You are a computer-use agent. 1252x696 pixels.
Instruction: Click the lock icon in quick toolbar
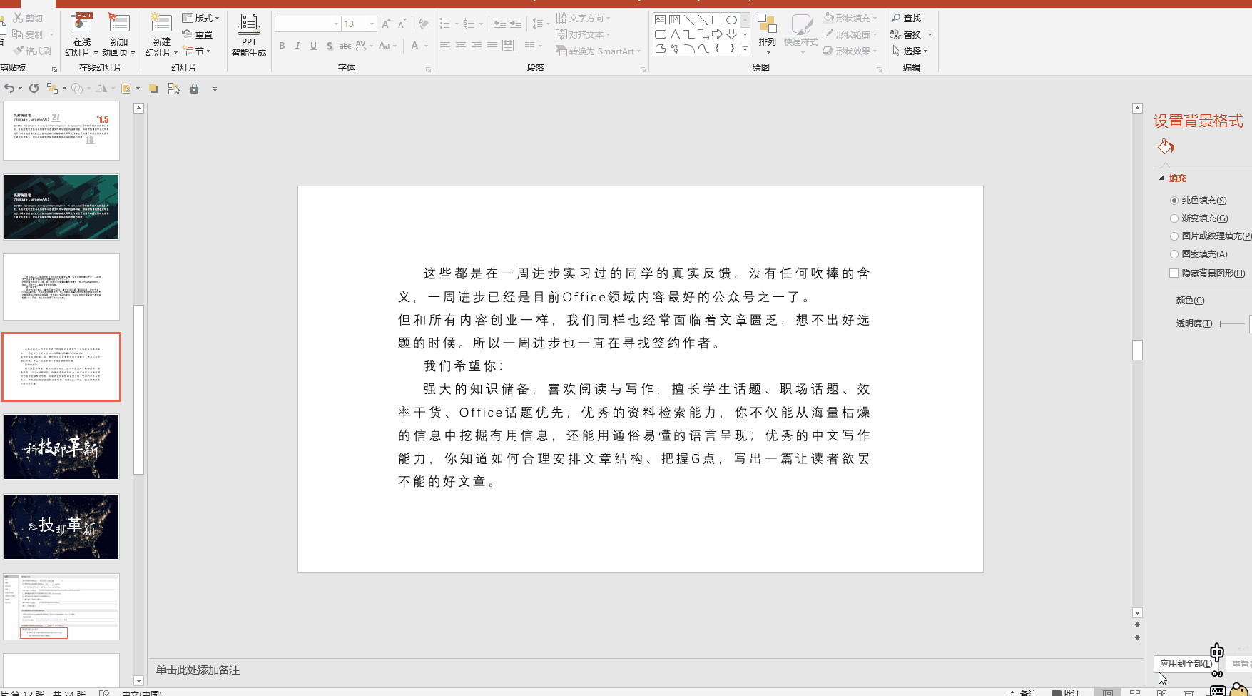point(194,89)
